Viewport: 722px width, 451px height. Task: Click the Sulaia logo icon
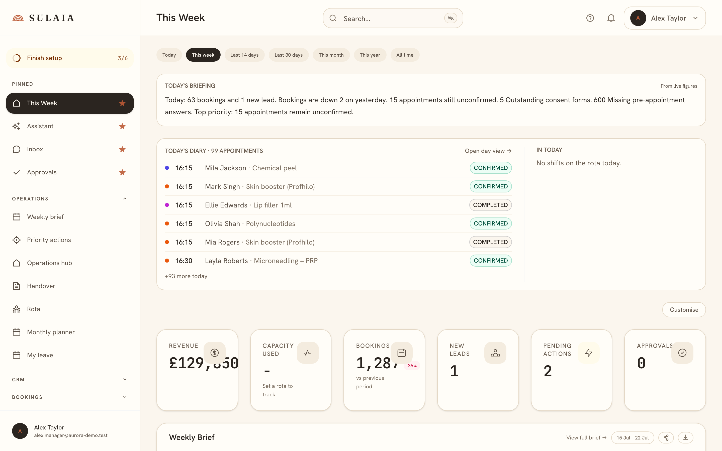18,18
